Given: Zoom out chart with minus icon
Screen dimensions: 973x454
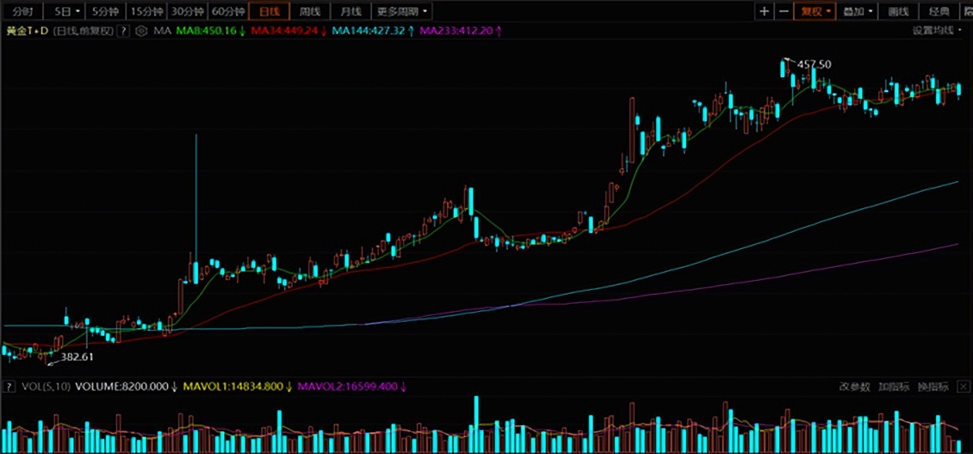Looking at the screenshot, I should tap(783, 11).
